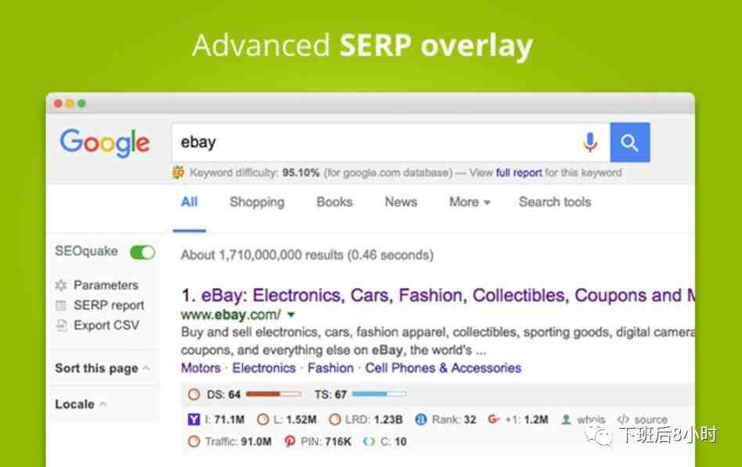The width and height of the screenshot is (742, 467).
Task: Open the More dropdown menu
Action: pyautogui.click(x=470, y=202)
